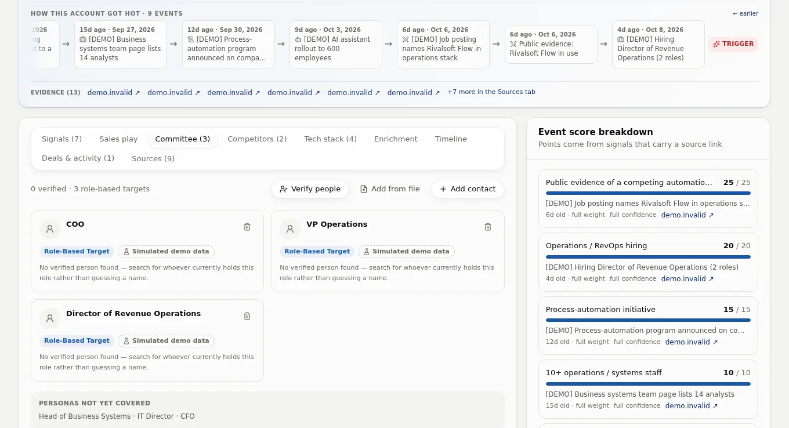Open source link under 10+ operations staff

coord(692,406)
